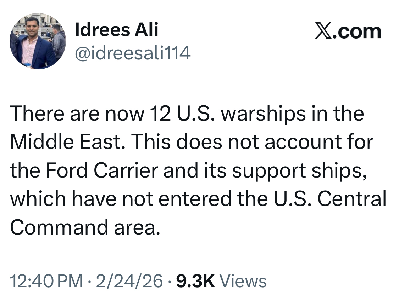The width and height of the screenshot is (399, 301).
Task: Click "Command area." ending the post
Action: tap(83, 227)
